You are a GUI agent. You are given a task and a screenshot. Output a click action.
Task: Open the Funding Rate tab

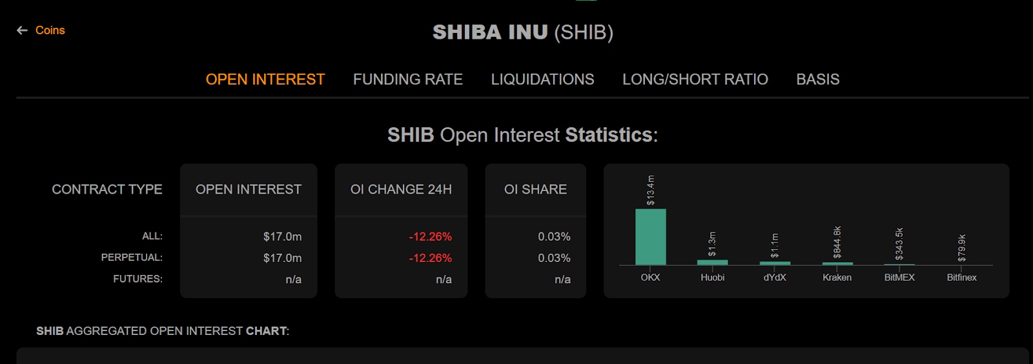pyautogui.click(x=407, y=79)
